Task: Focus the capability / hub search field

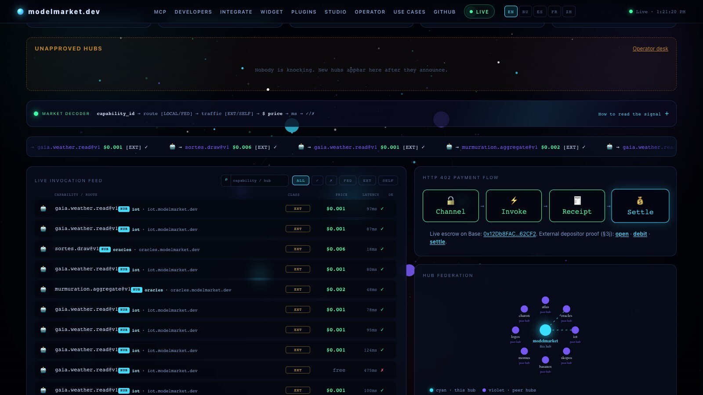Action: (259, 180)
